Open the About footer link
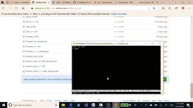193x108 pixels. (x=166, y=100)
